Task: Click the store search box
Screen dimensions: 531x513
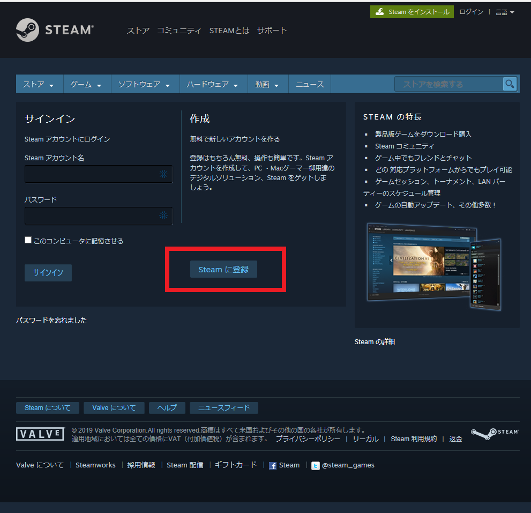Action: [x=448, y=84]
